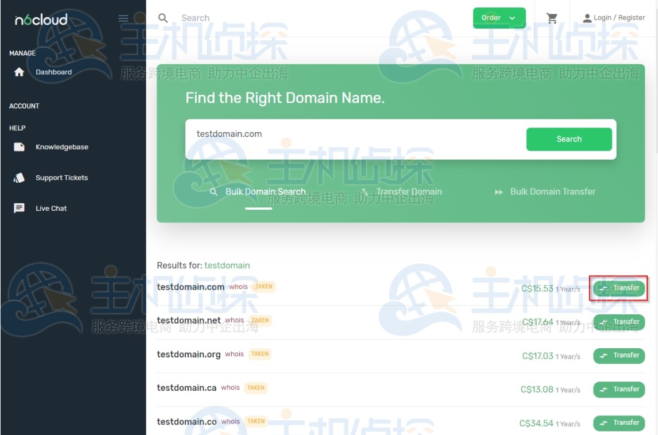
Task: Click the testdomain.ca result name
Action: point(187,388)
